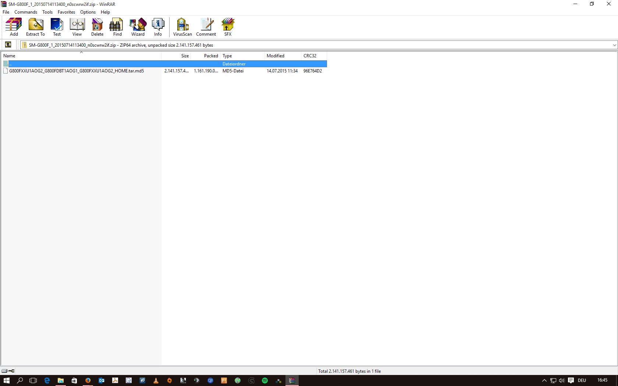The image size is (618, 386).
Task: Go up one level with the arrow button
Action: [8, 45]
